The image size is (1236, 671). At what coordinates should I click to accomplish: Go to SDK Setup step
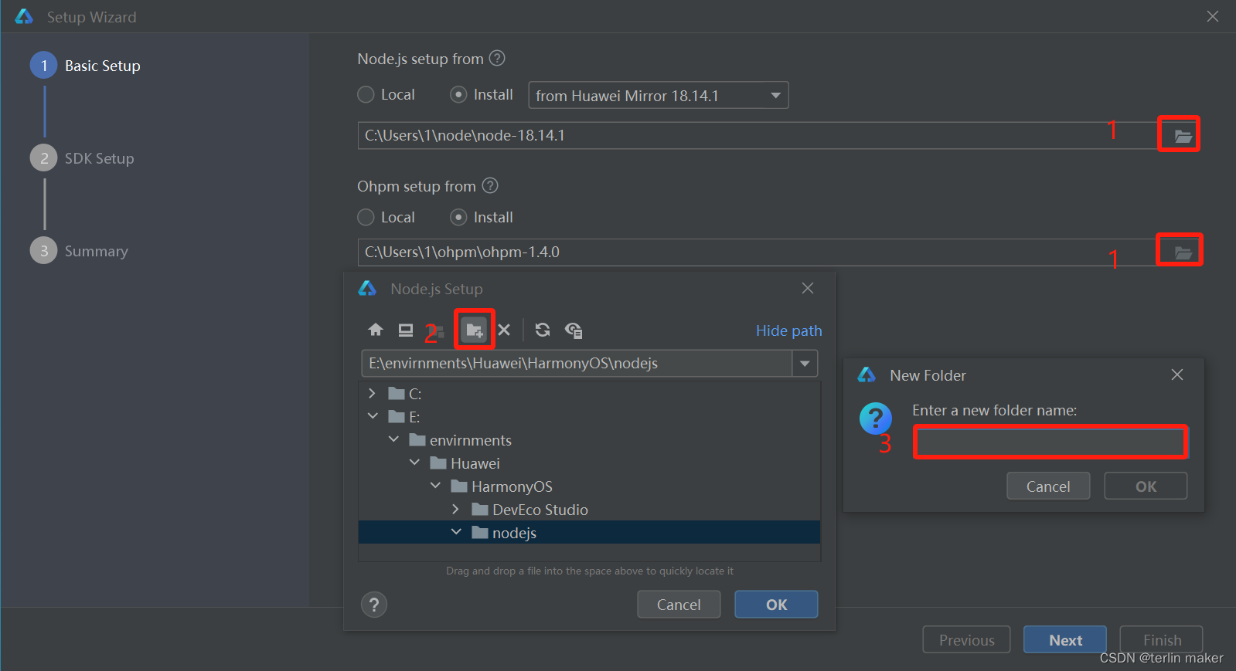83,158
